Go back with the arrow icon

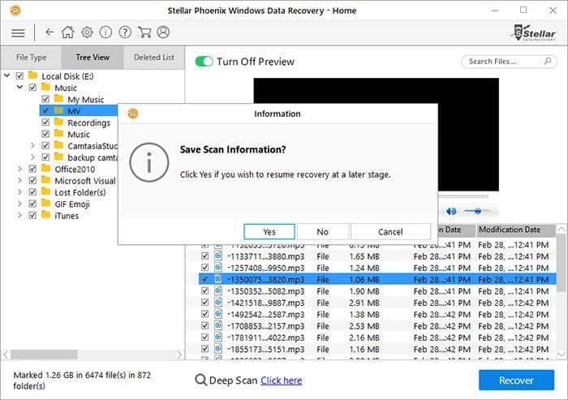coord(49,32)
